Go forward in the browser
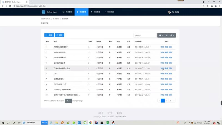The width and height of the screenshot is (222, 125). (6, 6)
